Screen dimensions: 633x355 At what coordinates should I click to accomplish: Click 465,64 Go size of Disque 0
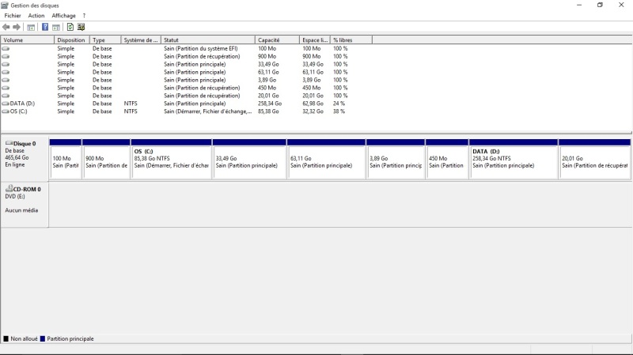click(17, 157)
